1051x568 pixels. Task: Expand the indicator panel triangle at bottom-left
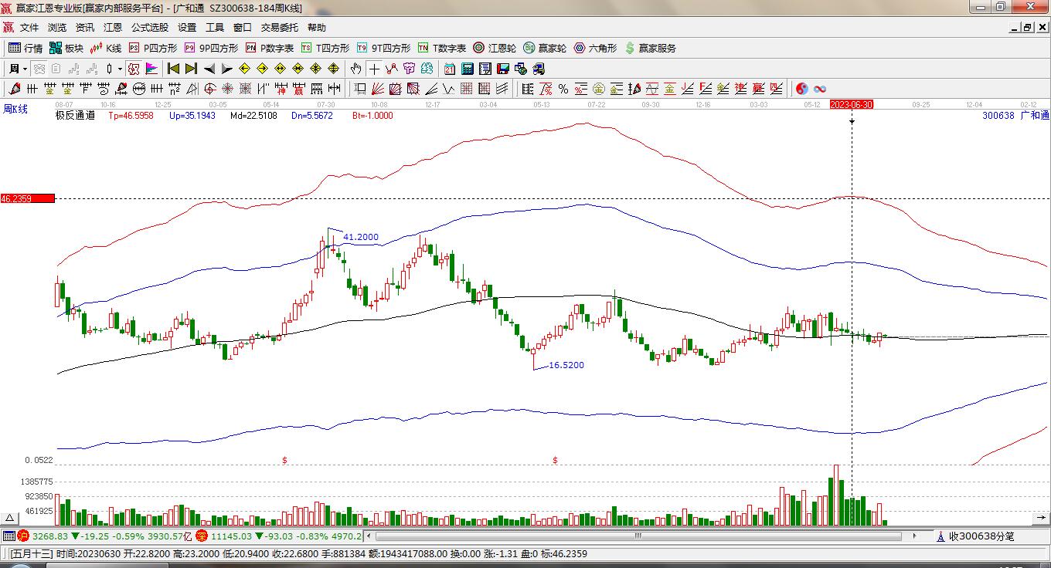tap(10, 518)
